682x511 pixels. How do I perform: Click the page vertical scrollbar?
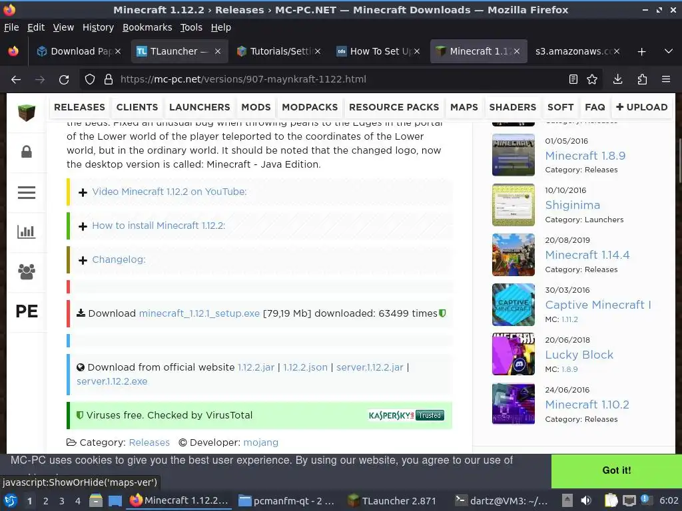pyautogui.click(x=679, y=161)
